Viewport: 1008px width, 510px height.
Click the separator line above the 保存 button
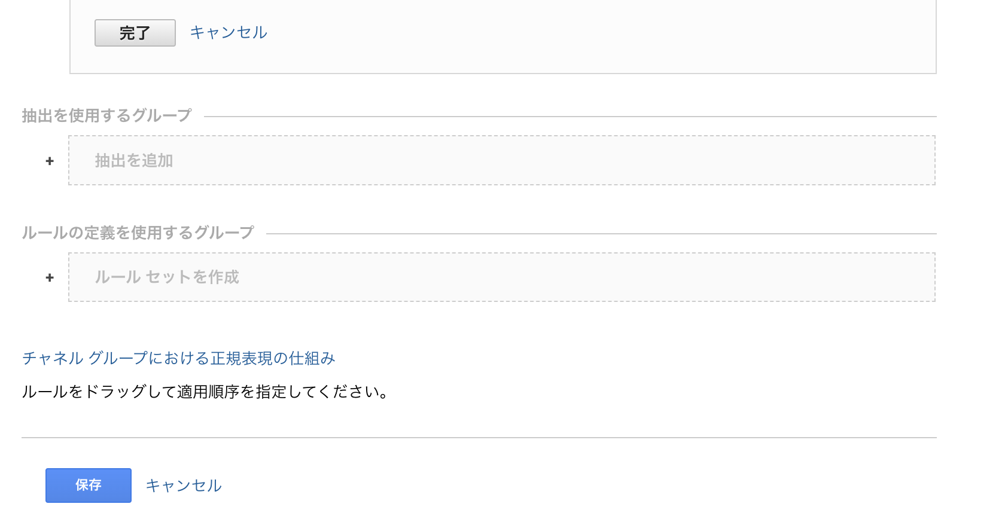[479, 438]
